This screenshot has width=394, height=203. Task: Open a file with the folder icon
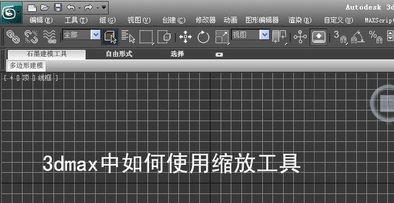[45, 8]
